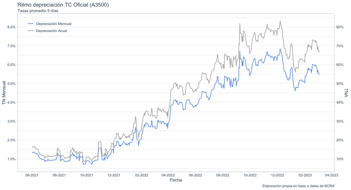
Task: Click the blue Depreciación Mensual legend line
Action: [30, 24]
